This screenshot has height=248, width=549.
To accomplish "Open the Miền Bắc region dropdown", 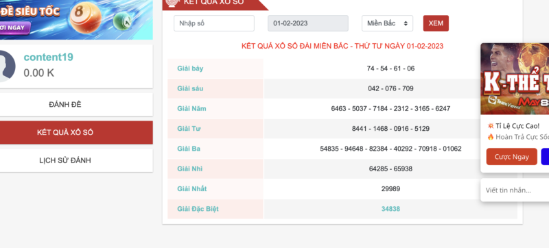I will [x=387, y=23].
